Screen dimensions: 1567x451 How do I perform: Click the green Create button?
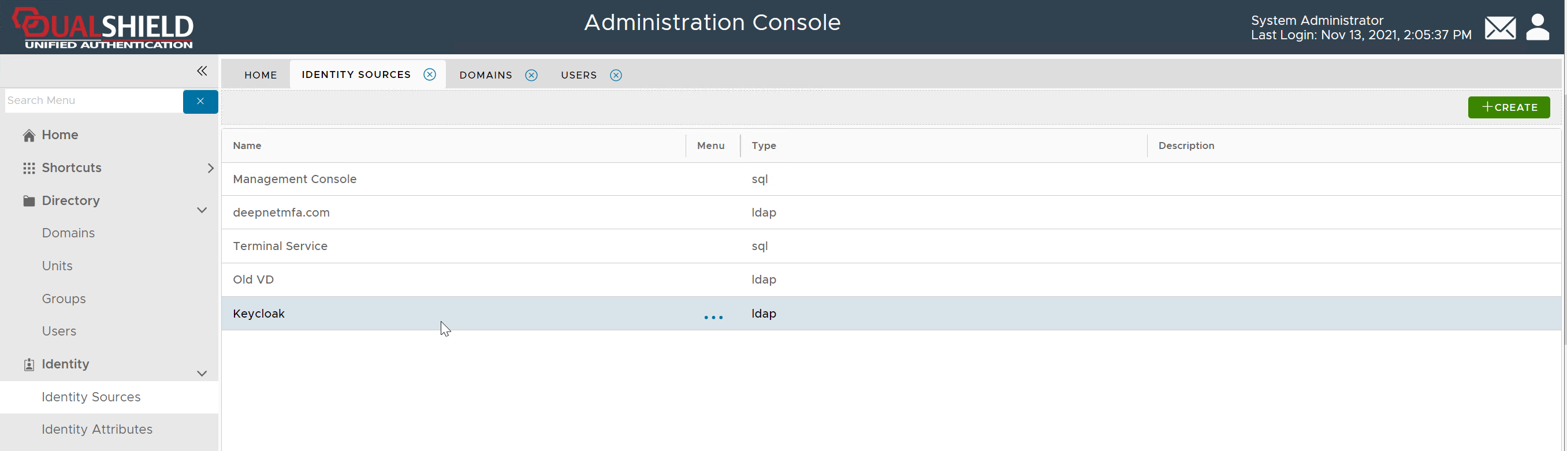1508,107
